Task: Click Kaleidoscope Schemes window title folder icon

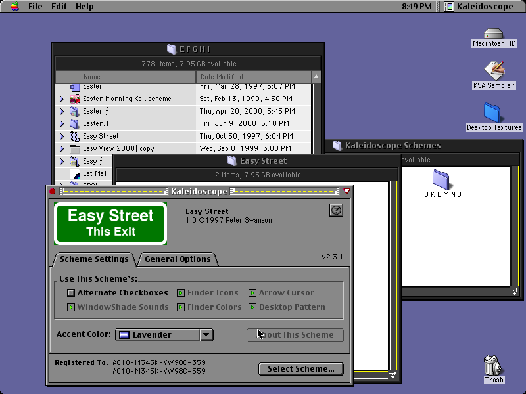Action: coord(337,146)
